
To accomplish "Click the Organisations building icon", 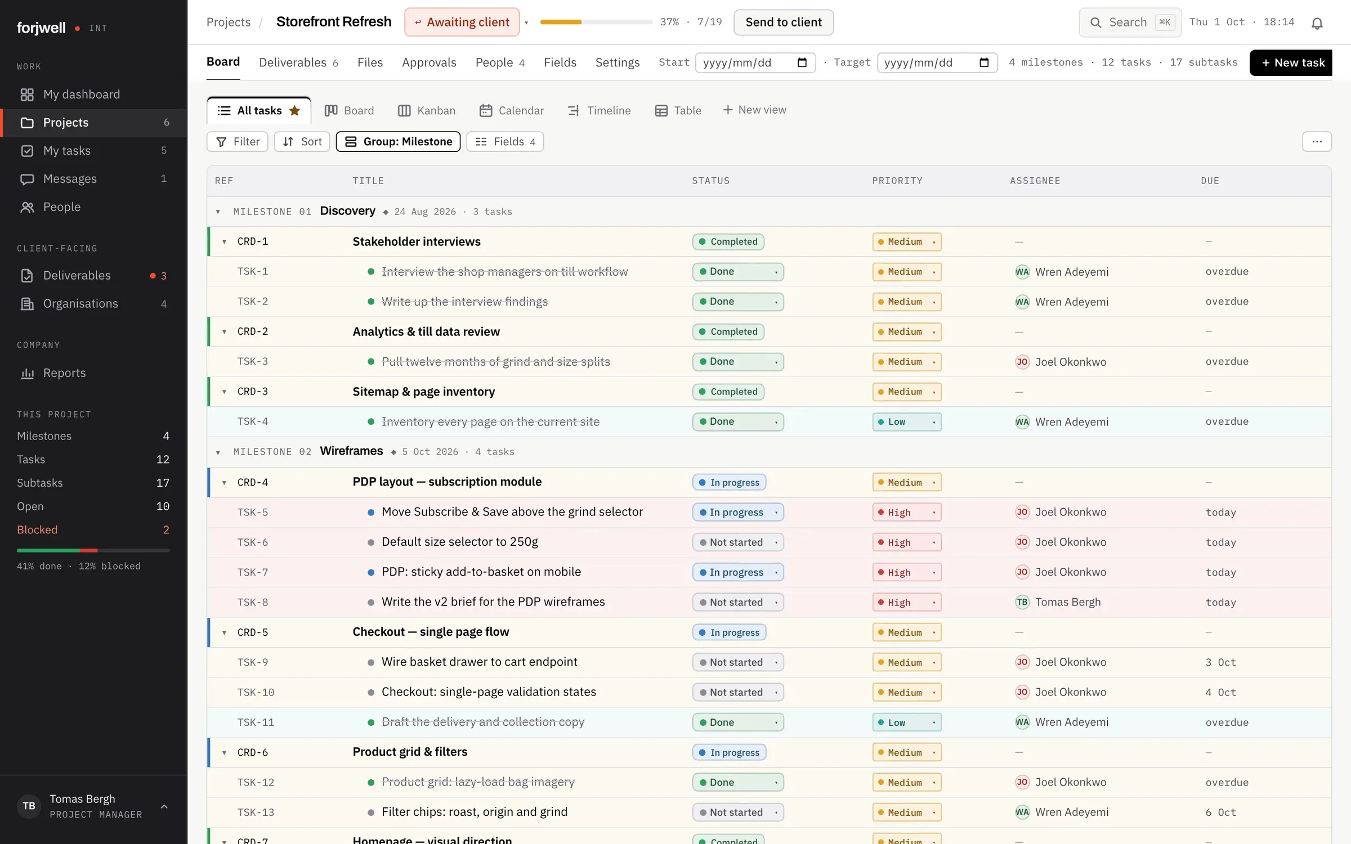I will point(27,304).
